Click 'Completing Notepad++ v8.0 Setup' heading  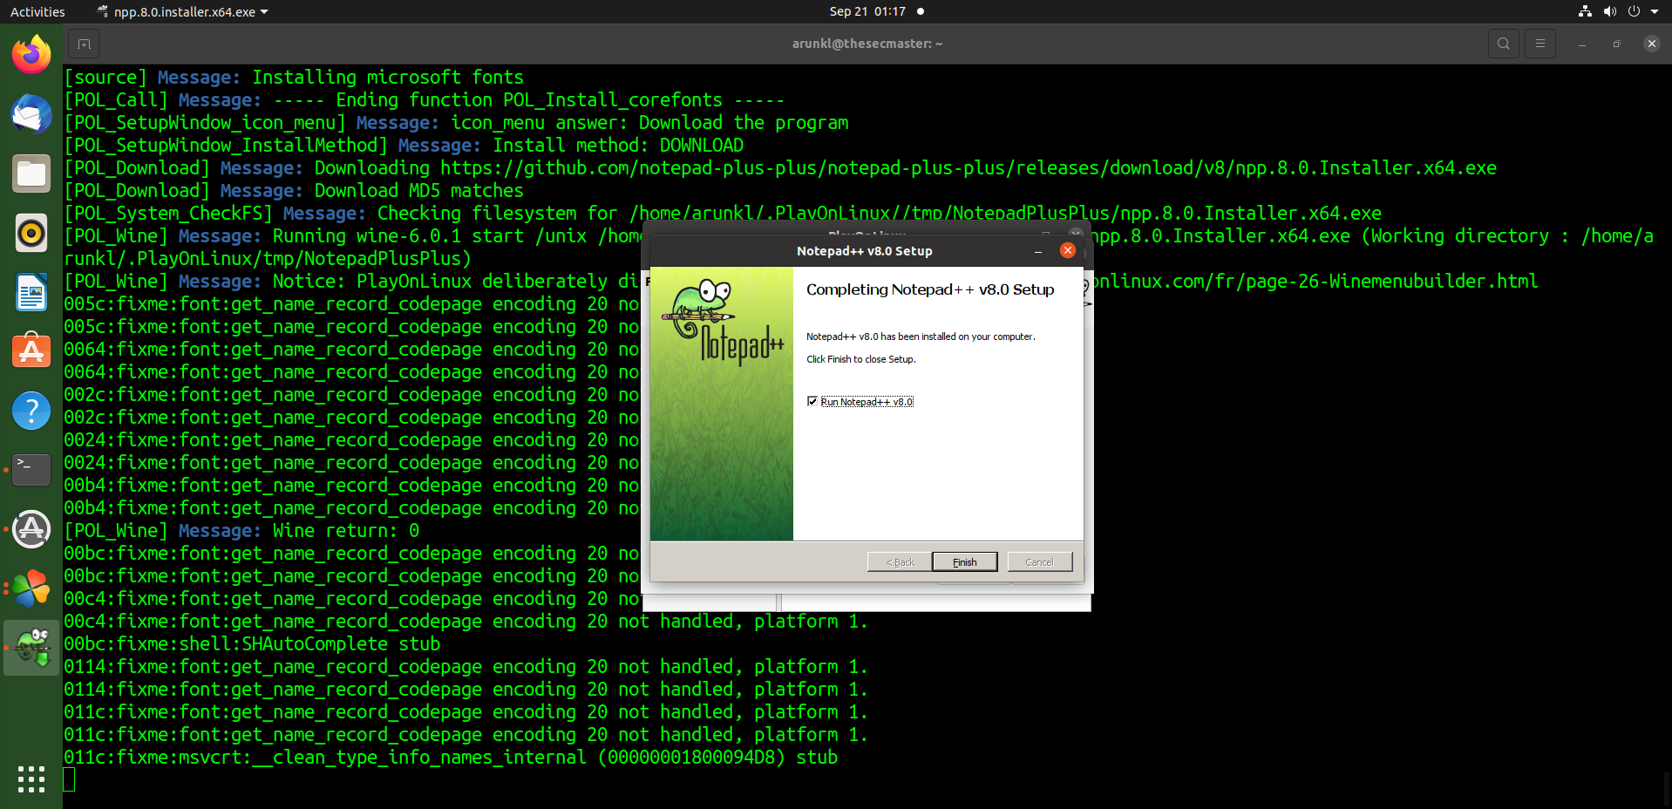pos(930,289)
